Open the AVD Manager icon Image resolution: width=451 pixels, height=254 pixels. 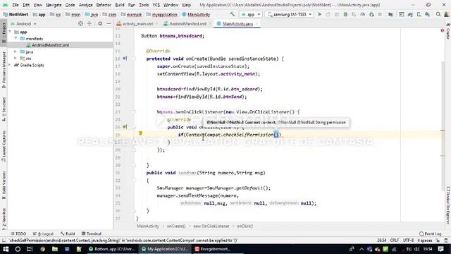(419, 14)
